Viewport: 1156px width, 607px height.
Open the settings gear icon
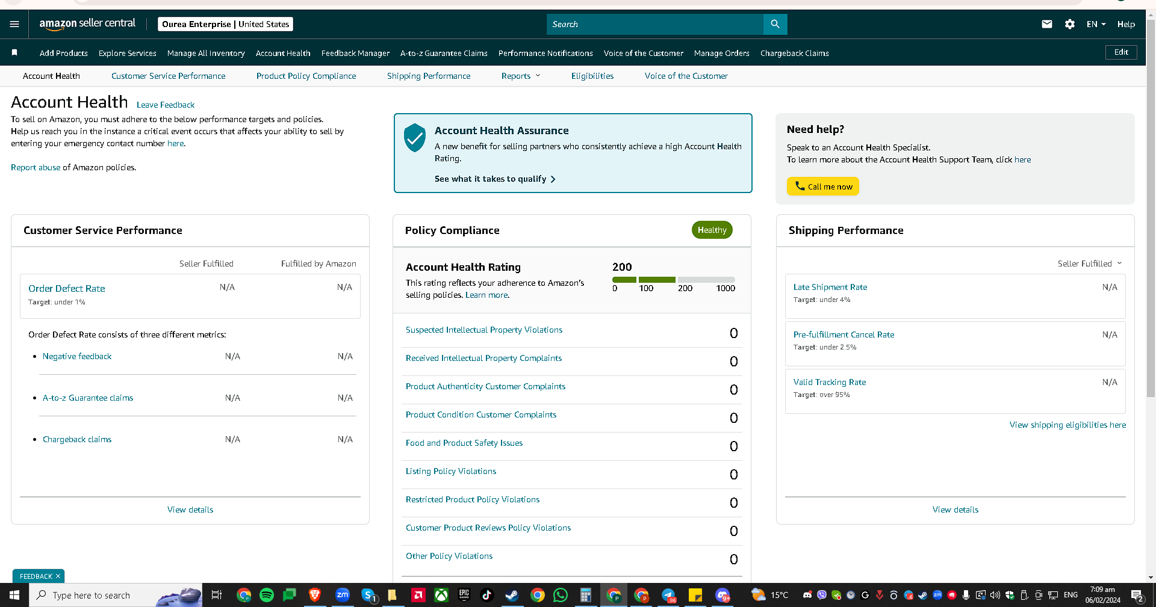(x=1070, y=24)
